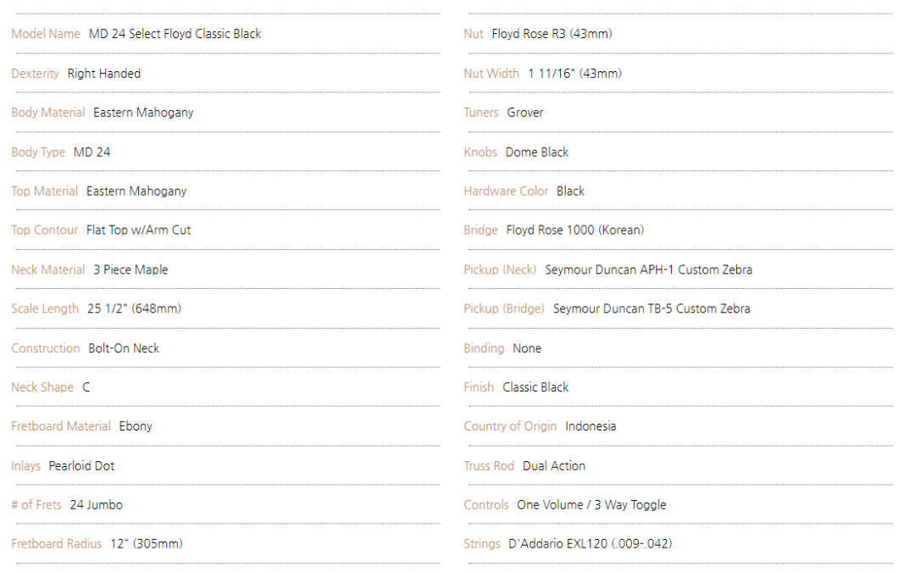Click the Model Name label

[x=46, y=34]
